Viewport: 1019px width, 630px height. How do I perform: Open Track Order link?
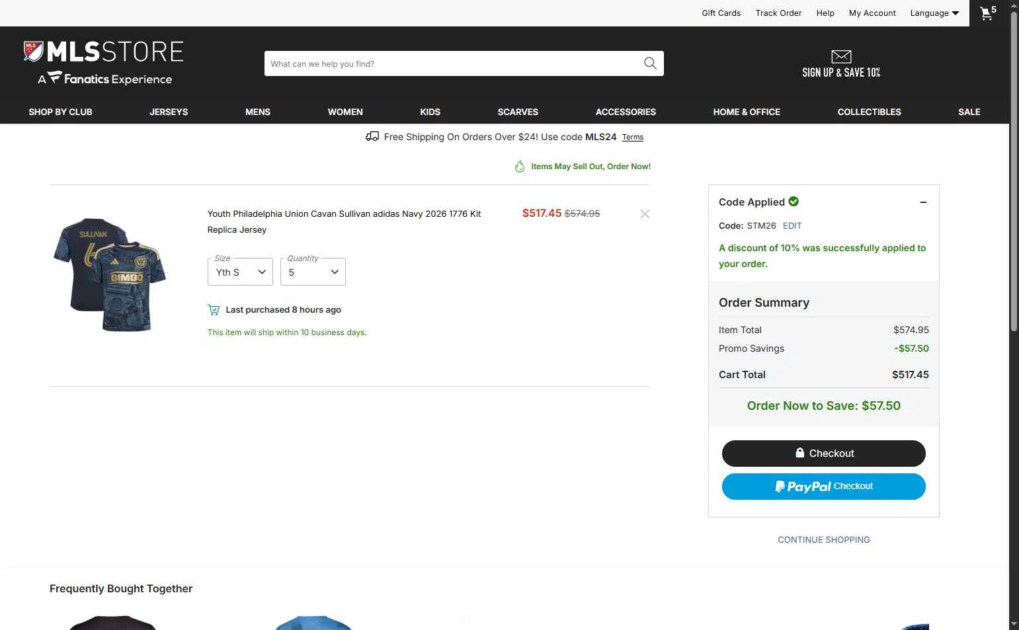pos(778,13)
